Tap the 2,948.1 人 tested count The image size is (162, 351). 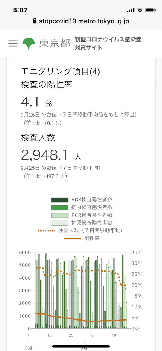tap(51, 155)
